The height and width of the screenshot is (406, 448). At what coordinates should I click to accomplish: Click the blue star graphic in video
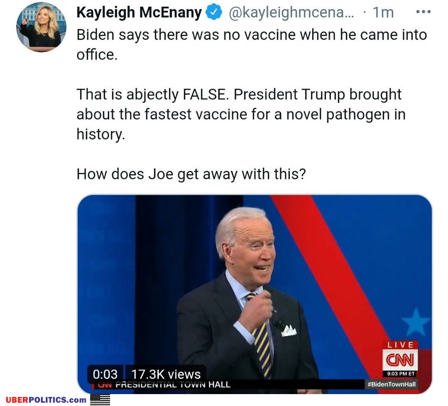pyautogui.click(x=416, y=322)
